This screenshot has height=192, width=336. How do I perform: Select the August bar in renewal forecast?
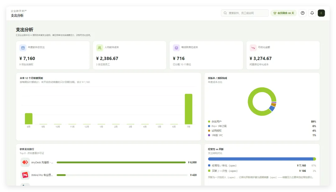29,119
